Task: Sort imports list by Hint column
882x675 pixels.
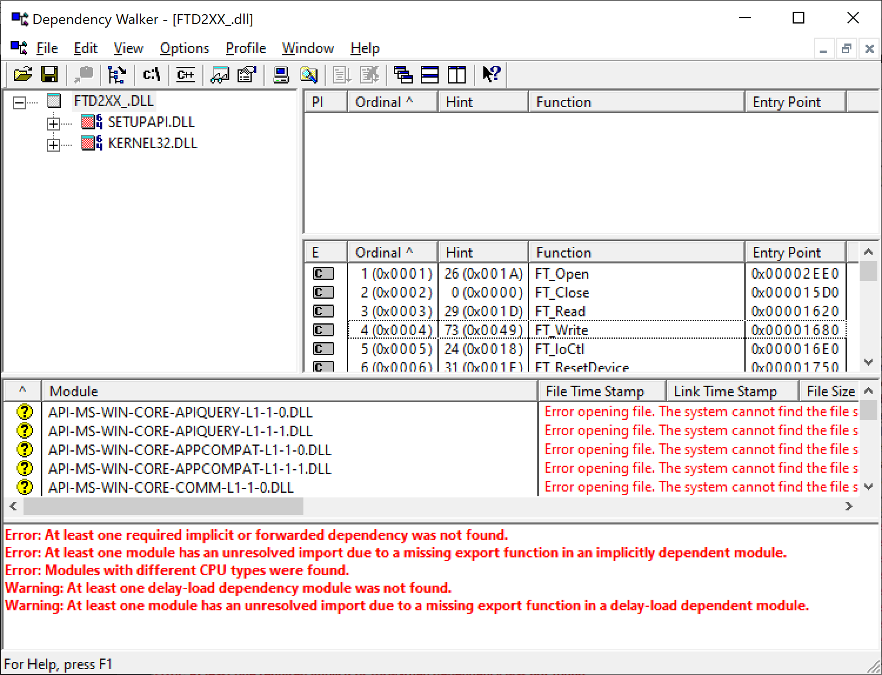Action: point(483,102)
